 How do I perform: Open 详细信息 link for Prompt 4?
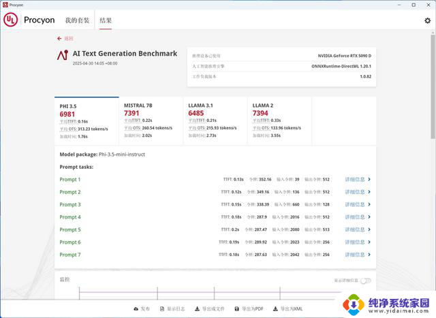point(355,217)
